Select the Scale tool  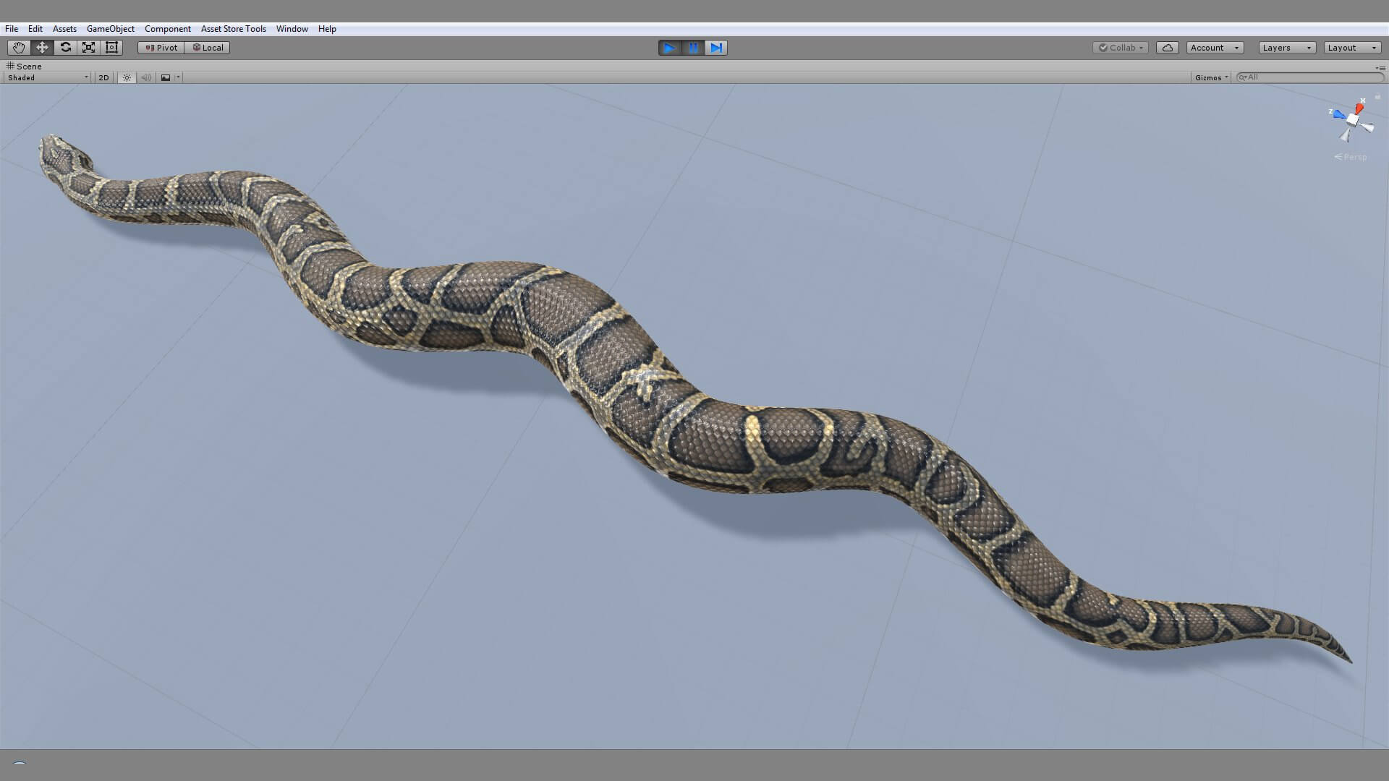88,48
